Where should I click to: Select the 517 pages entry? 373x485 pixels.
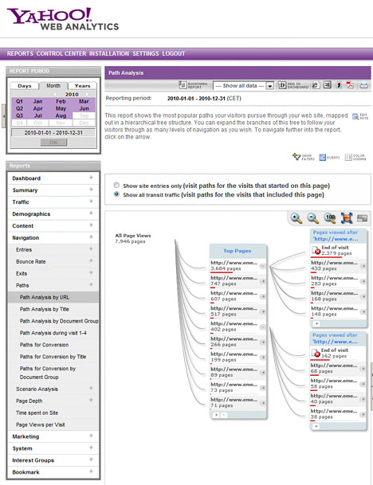[x=234, y=311]
